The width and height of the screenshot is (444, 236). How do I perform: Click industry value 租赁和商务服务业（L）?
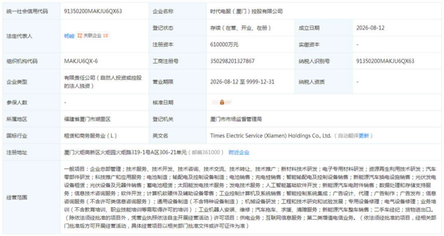(x=90, y=136)
